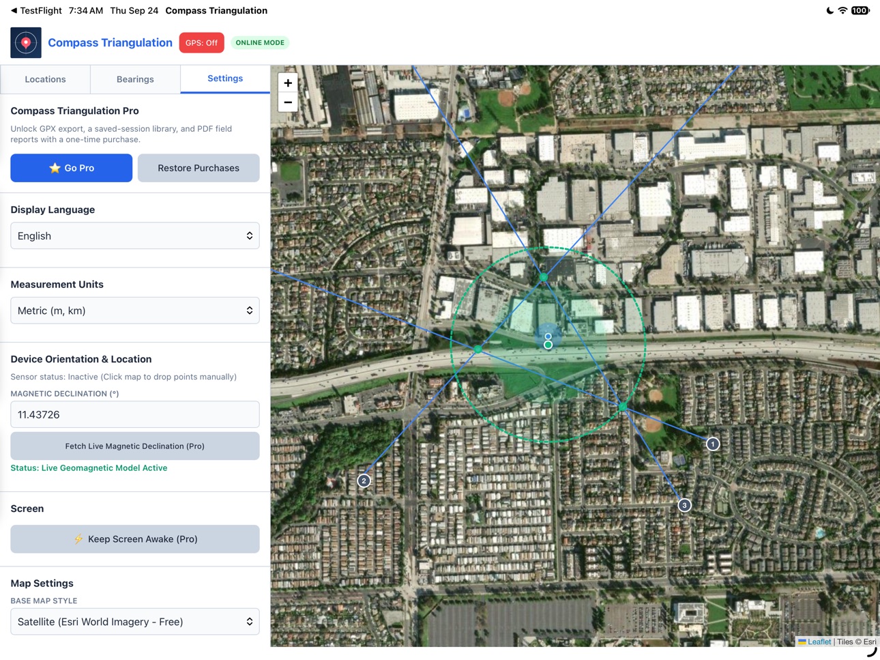Select map marker number 1
The height and width of the screenshot is (660, 880).
click(x=713, y=444)
